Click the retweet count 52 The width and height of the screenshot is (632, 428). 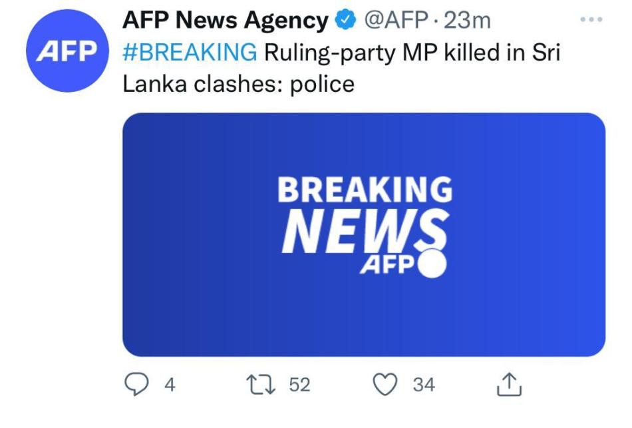coord(299,385)
